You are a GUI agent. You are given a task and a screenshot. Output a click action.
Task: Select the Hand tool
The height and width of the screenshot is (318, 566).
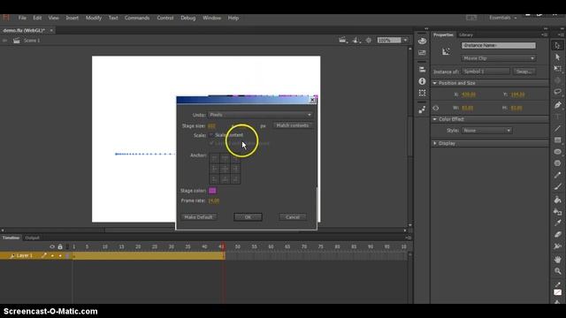point(558,259)
